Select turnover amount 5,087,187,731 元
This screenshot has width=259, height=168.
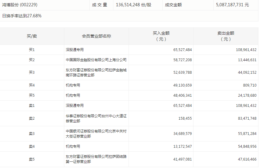click(232, 5)
